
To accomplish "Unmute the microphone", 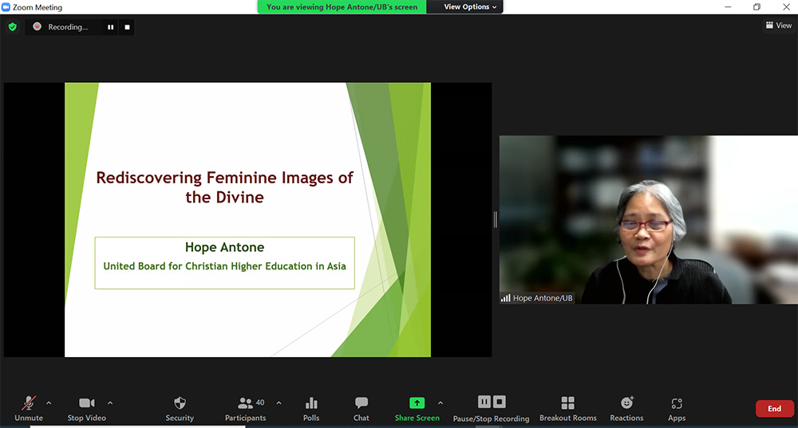I will pyautogui.click(x=29, y=409).
